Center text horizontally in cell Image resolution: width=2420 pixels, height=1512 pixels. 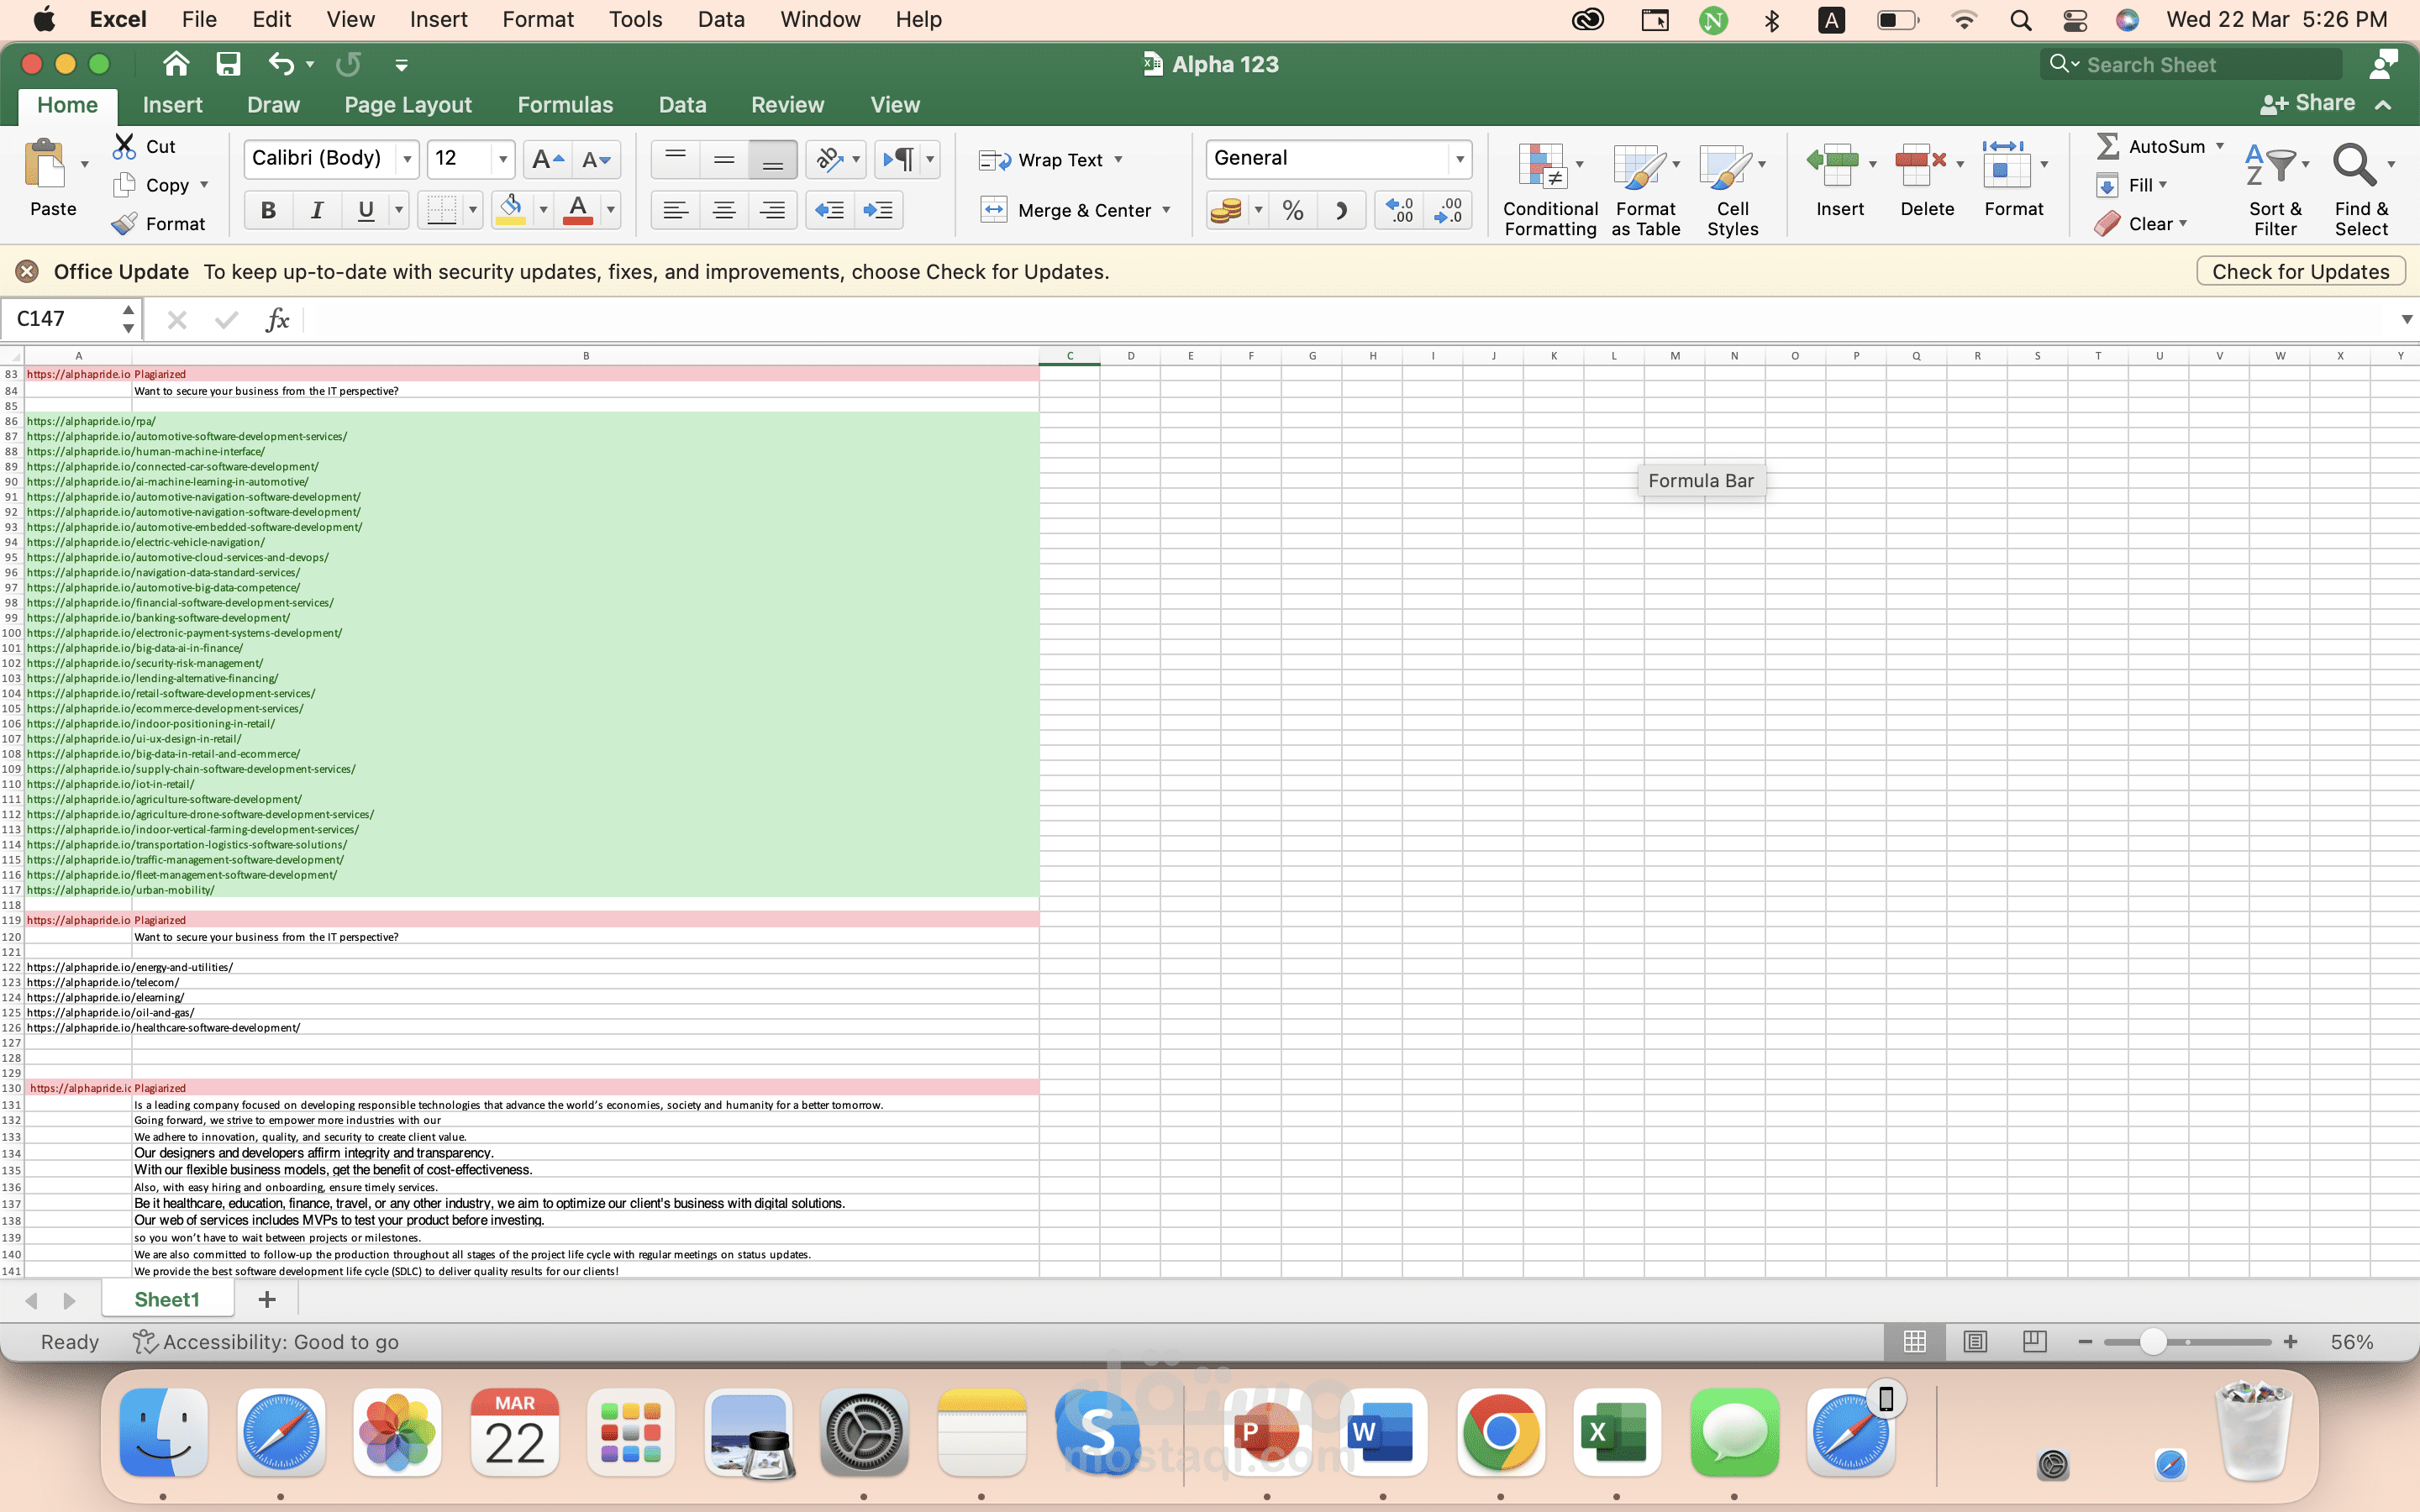724,210
